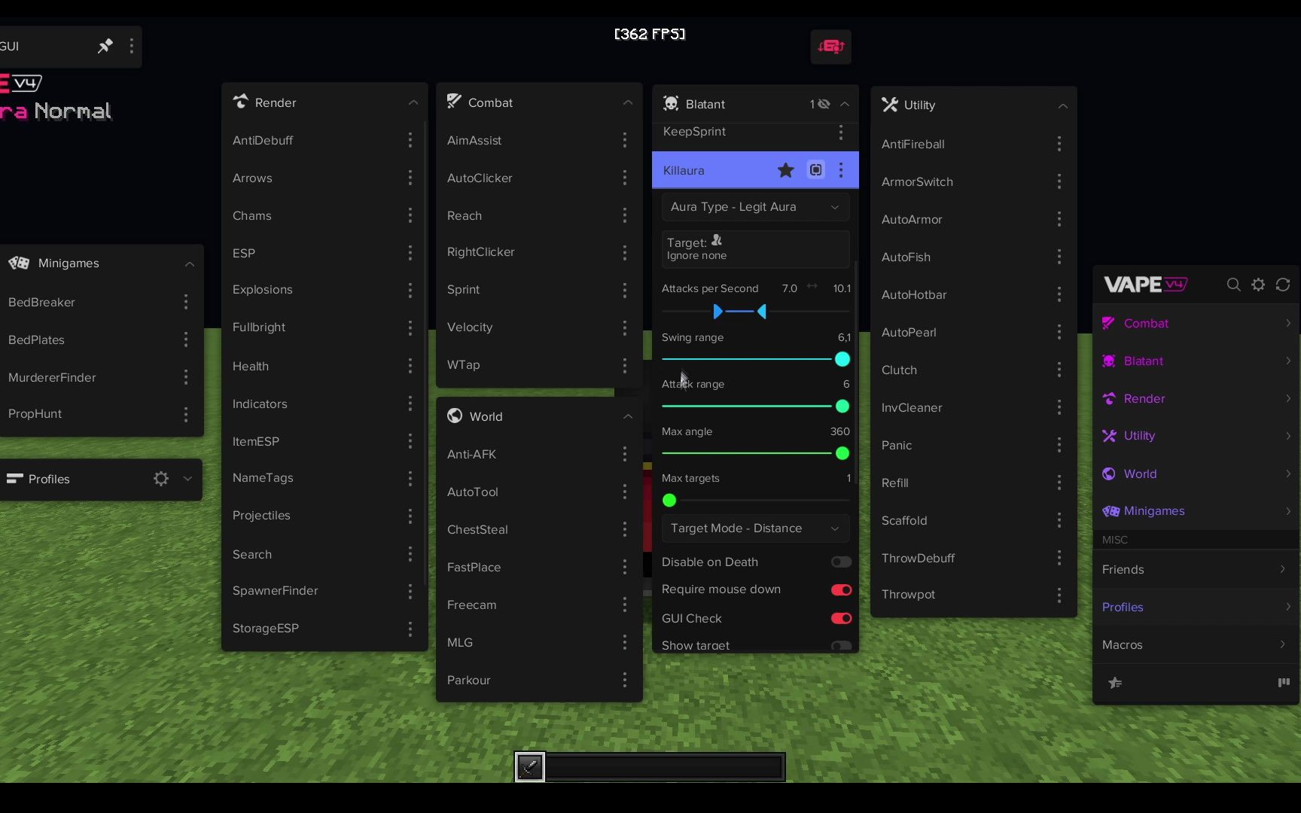This screenshot has height=813, width=1301.
Task: Turn off the Require mouse down switch
Action: tap(841, 589)
